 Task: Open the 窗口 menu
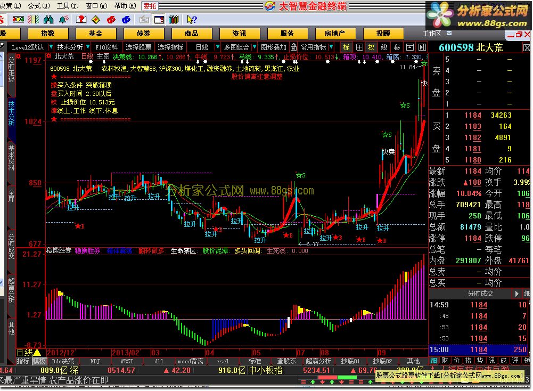pyautogui.click(x=96, y=6)
